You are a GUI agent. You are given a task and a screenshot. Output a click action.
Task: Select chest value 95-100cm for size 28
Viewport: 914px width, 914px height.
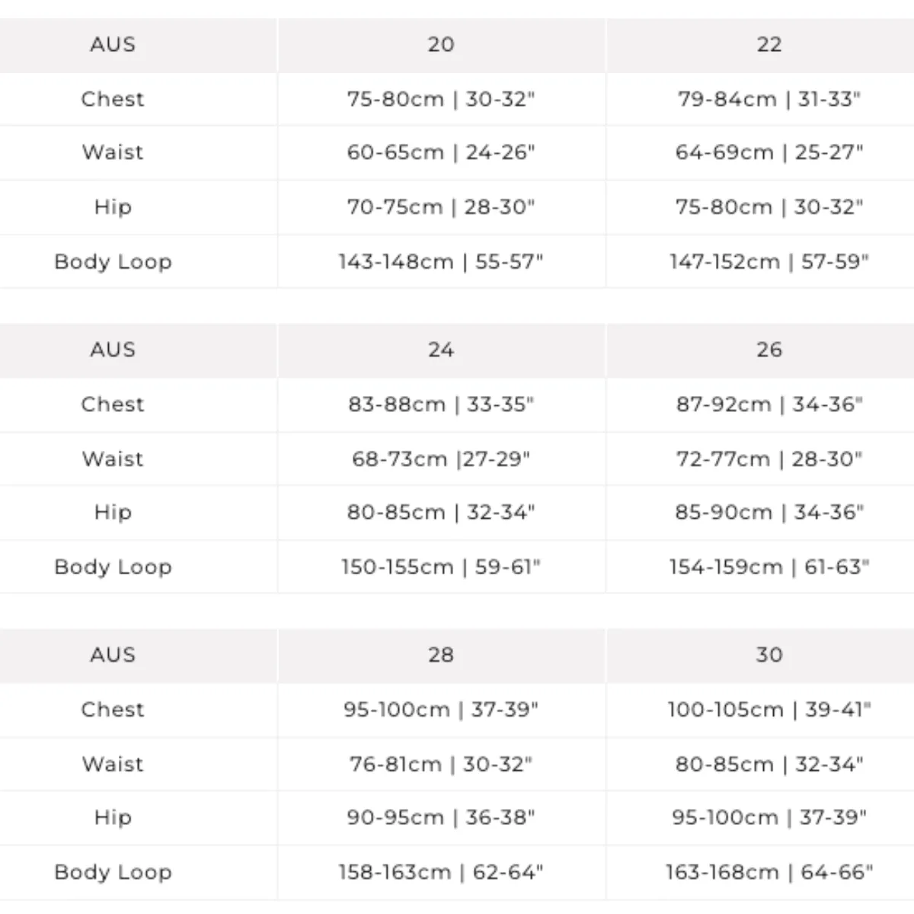441,710
